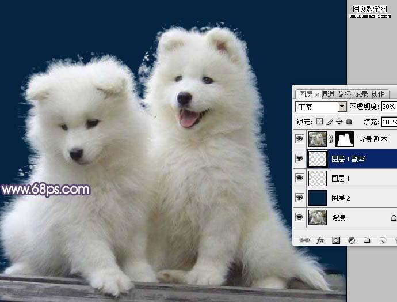Create new layer icon
Viewport: 397px width, 302px height.
click(x=383, y=240)
